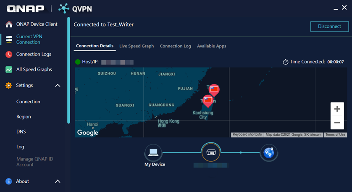Click the About info icon
Viewport: 352px width, 192px height.
[x=8, y=181]
